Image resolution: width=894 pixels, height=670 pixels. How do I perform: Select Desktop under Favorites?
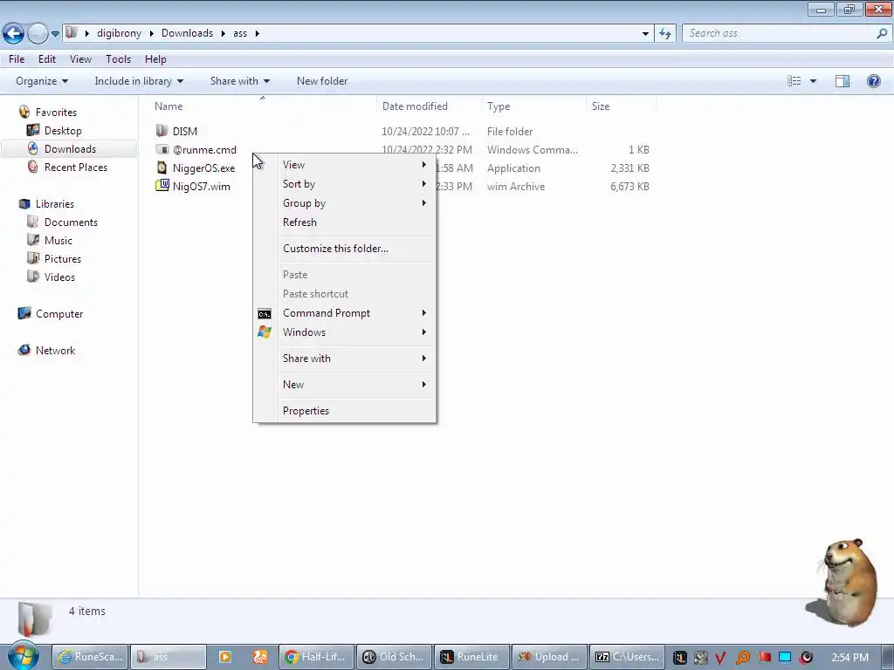coord(63,131)
